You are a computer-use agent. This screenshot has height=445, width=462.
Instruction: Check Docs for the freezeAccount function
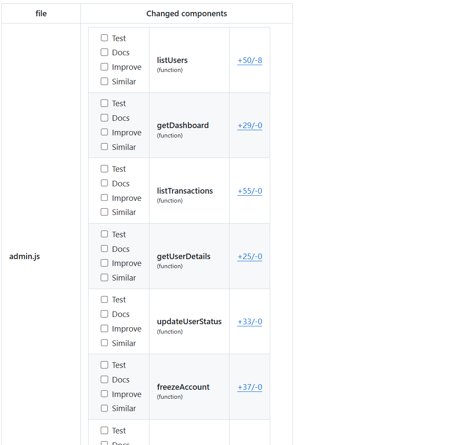(x=104, y=379)
